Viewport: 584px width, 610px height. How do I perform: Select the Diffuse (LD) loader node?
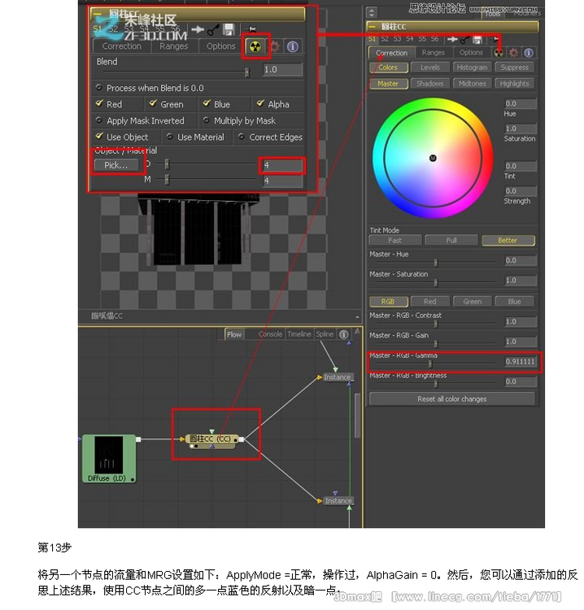coord(109,459)
